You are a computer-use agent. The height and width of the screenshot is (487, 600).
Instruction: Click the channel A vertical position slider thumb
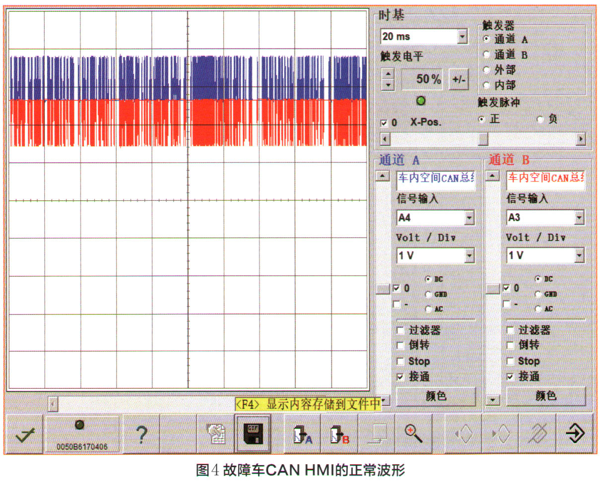(x=382, y=289)
